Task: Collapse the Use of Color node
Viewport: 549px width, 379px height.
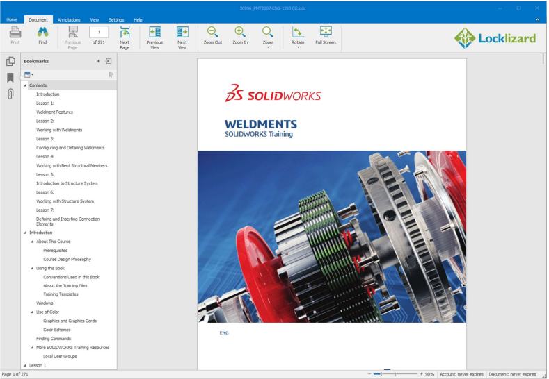Action: [32, 312]
